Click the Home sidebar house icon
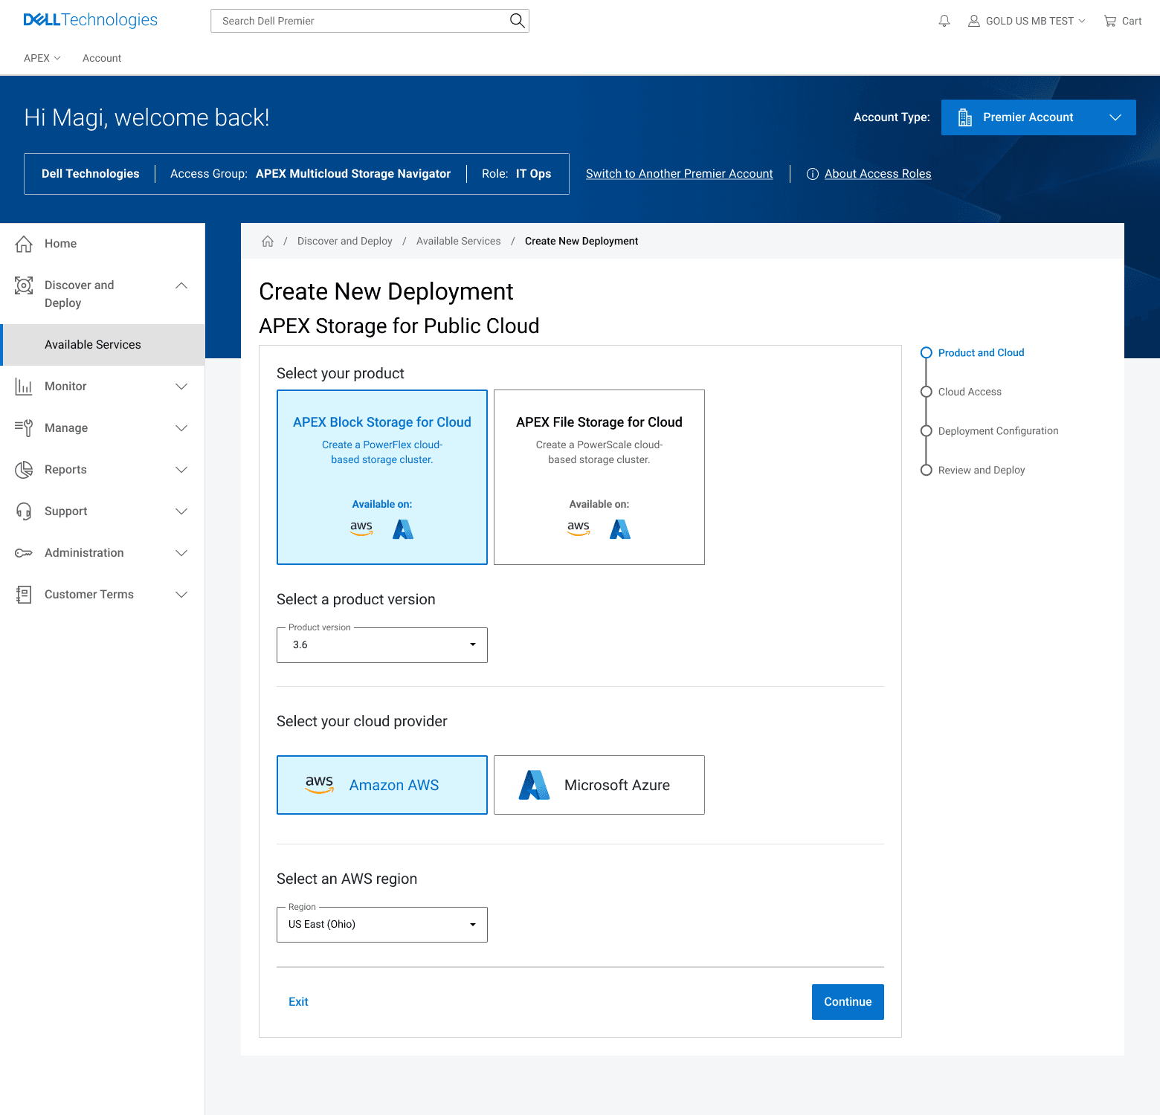 24,244
